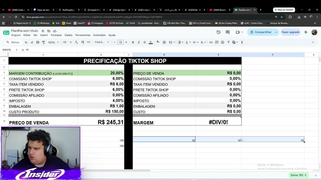Bookmark this page star icon
Viewport: 321px width, 180px height.
coord(282,17)
